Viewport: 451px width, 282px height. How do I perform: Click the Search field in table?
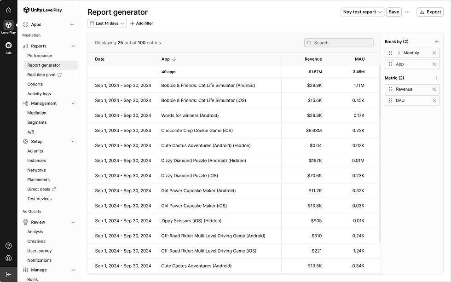pyautogui.click(x=339, y=43)
